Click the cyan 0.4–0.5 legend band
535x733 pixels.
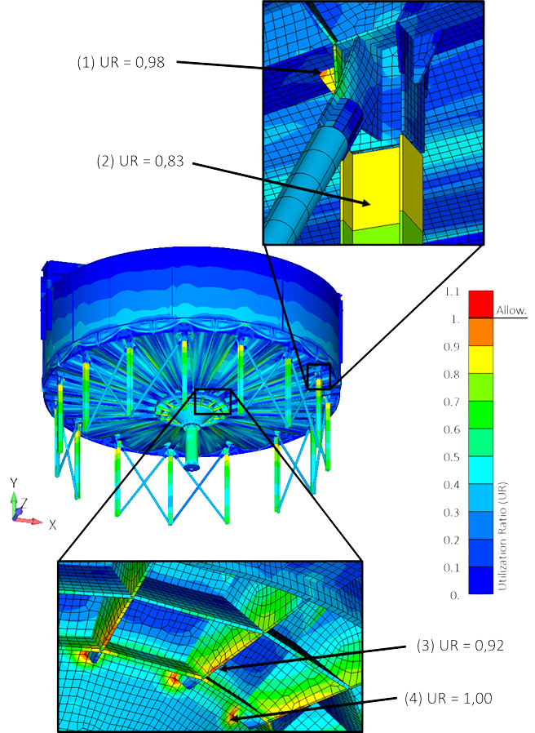481,470
